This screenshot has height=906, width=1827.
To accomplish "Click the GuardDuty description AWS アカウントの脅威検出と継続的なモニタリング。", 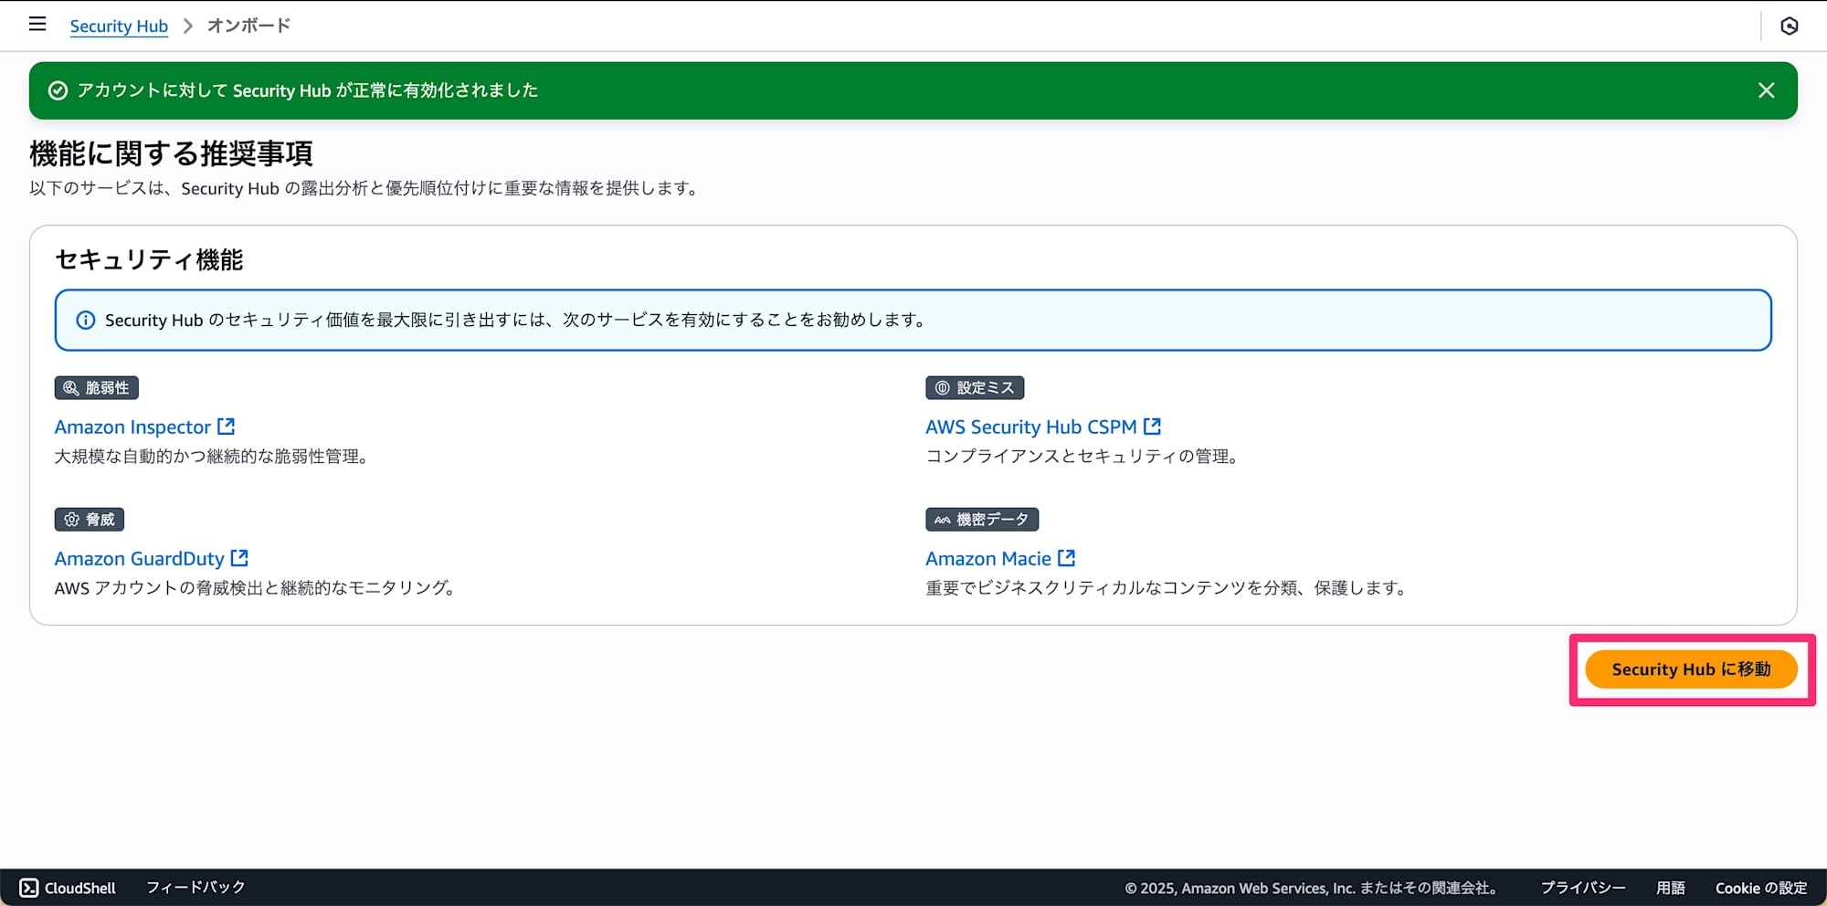I will click(255, 587).
